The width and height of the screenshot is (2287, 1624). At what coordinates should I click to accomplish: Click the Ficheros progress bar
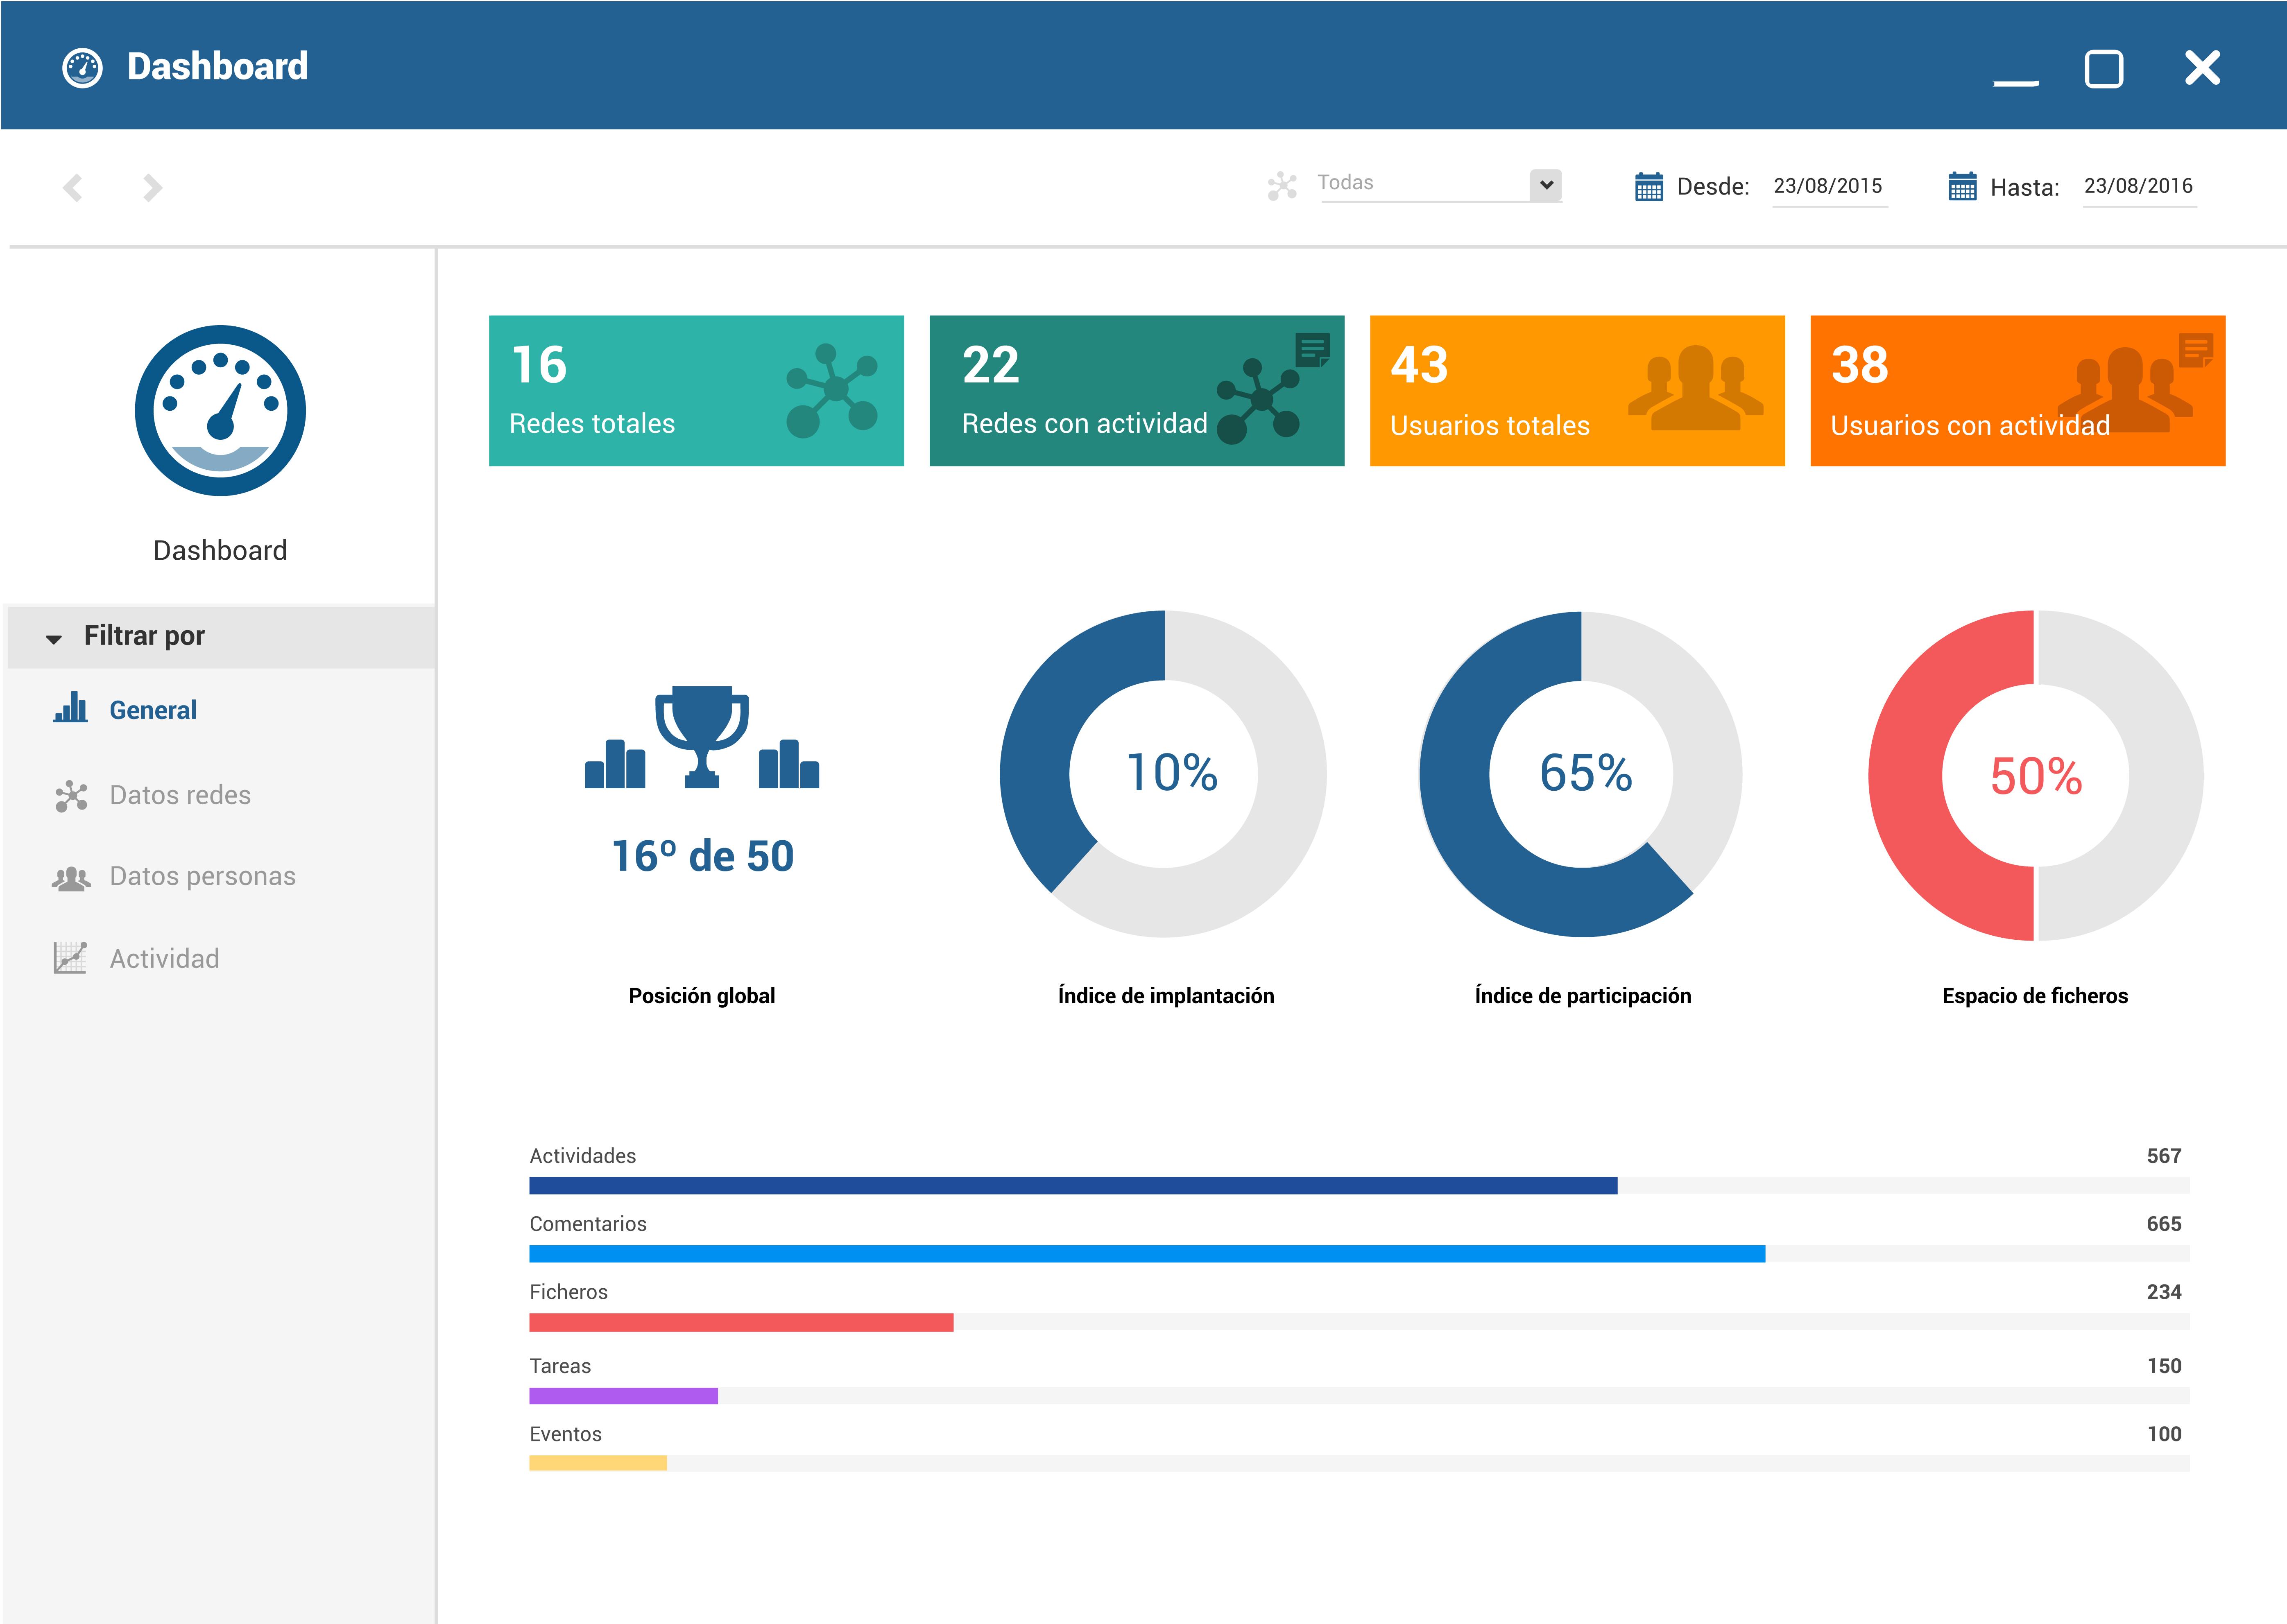1359,1322
